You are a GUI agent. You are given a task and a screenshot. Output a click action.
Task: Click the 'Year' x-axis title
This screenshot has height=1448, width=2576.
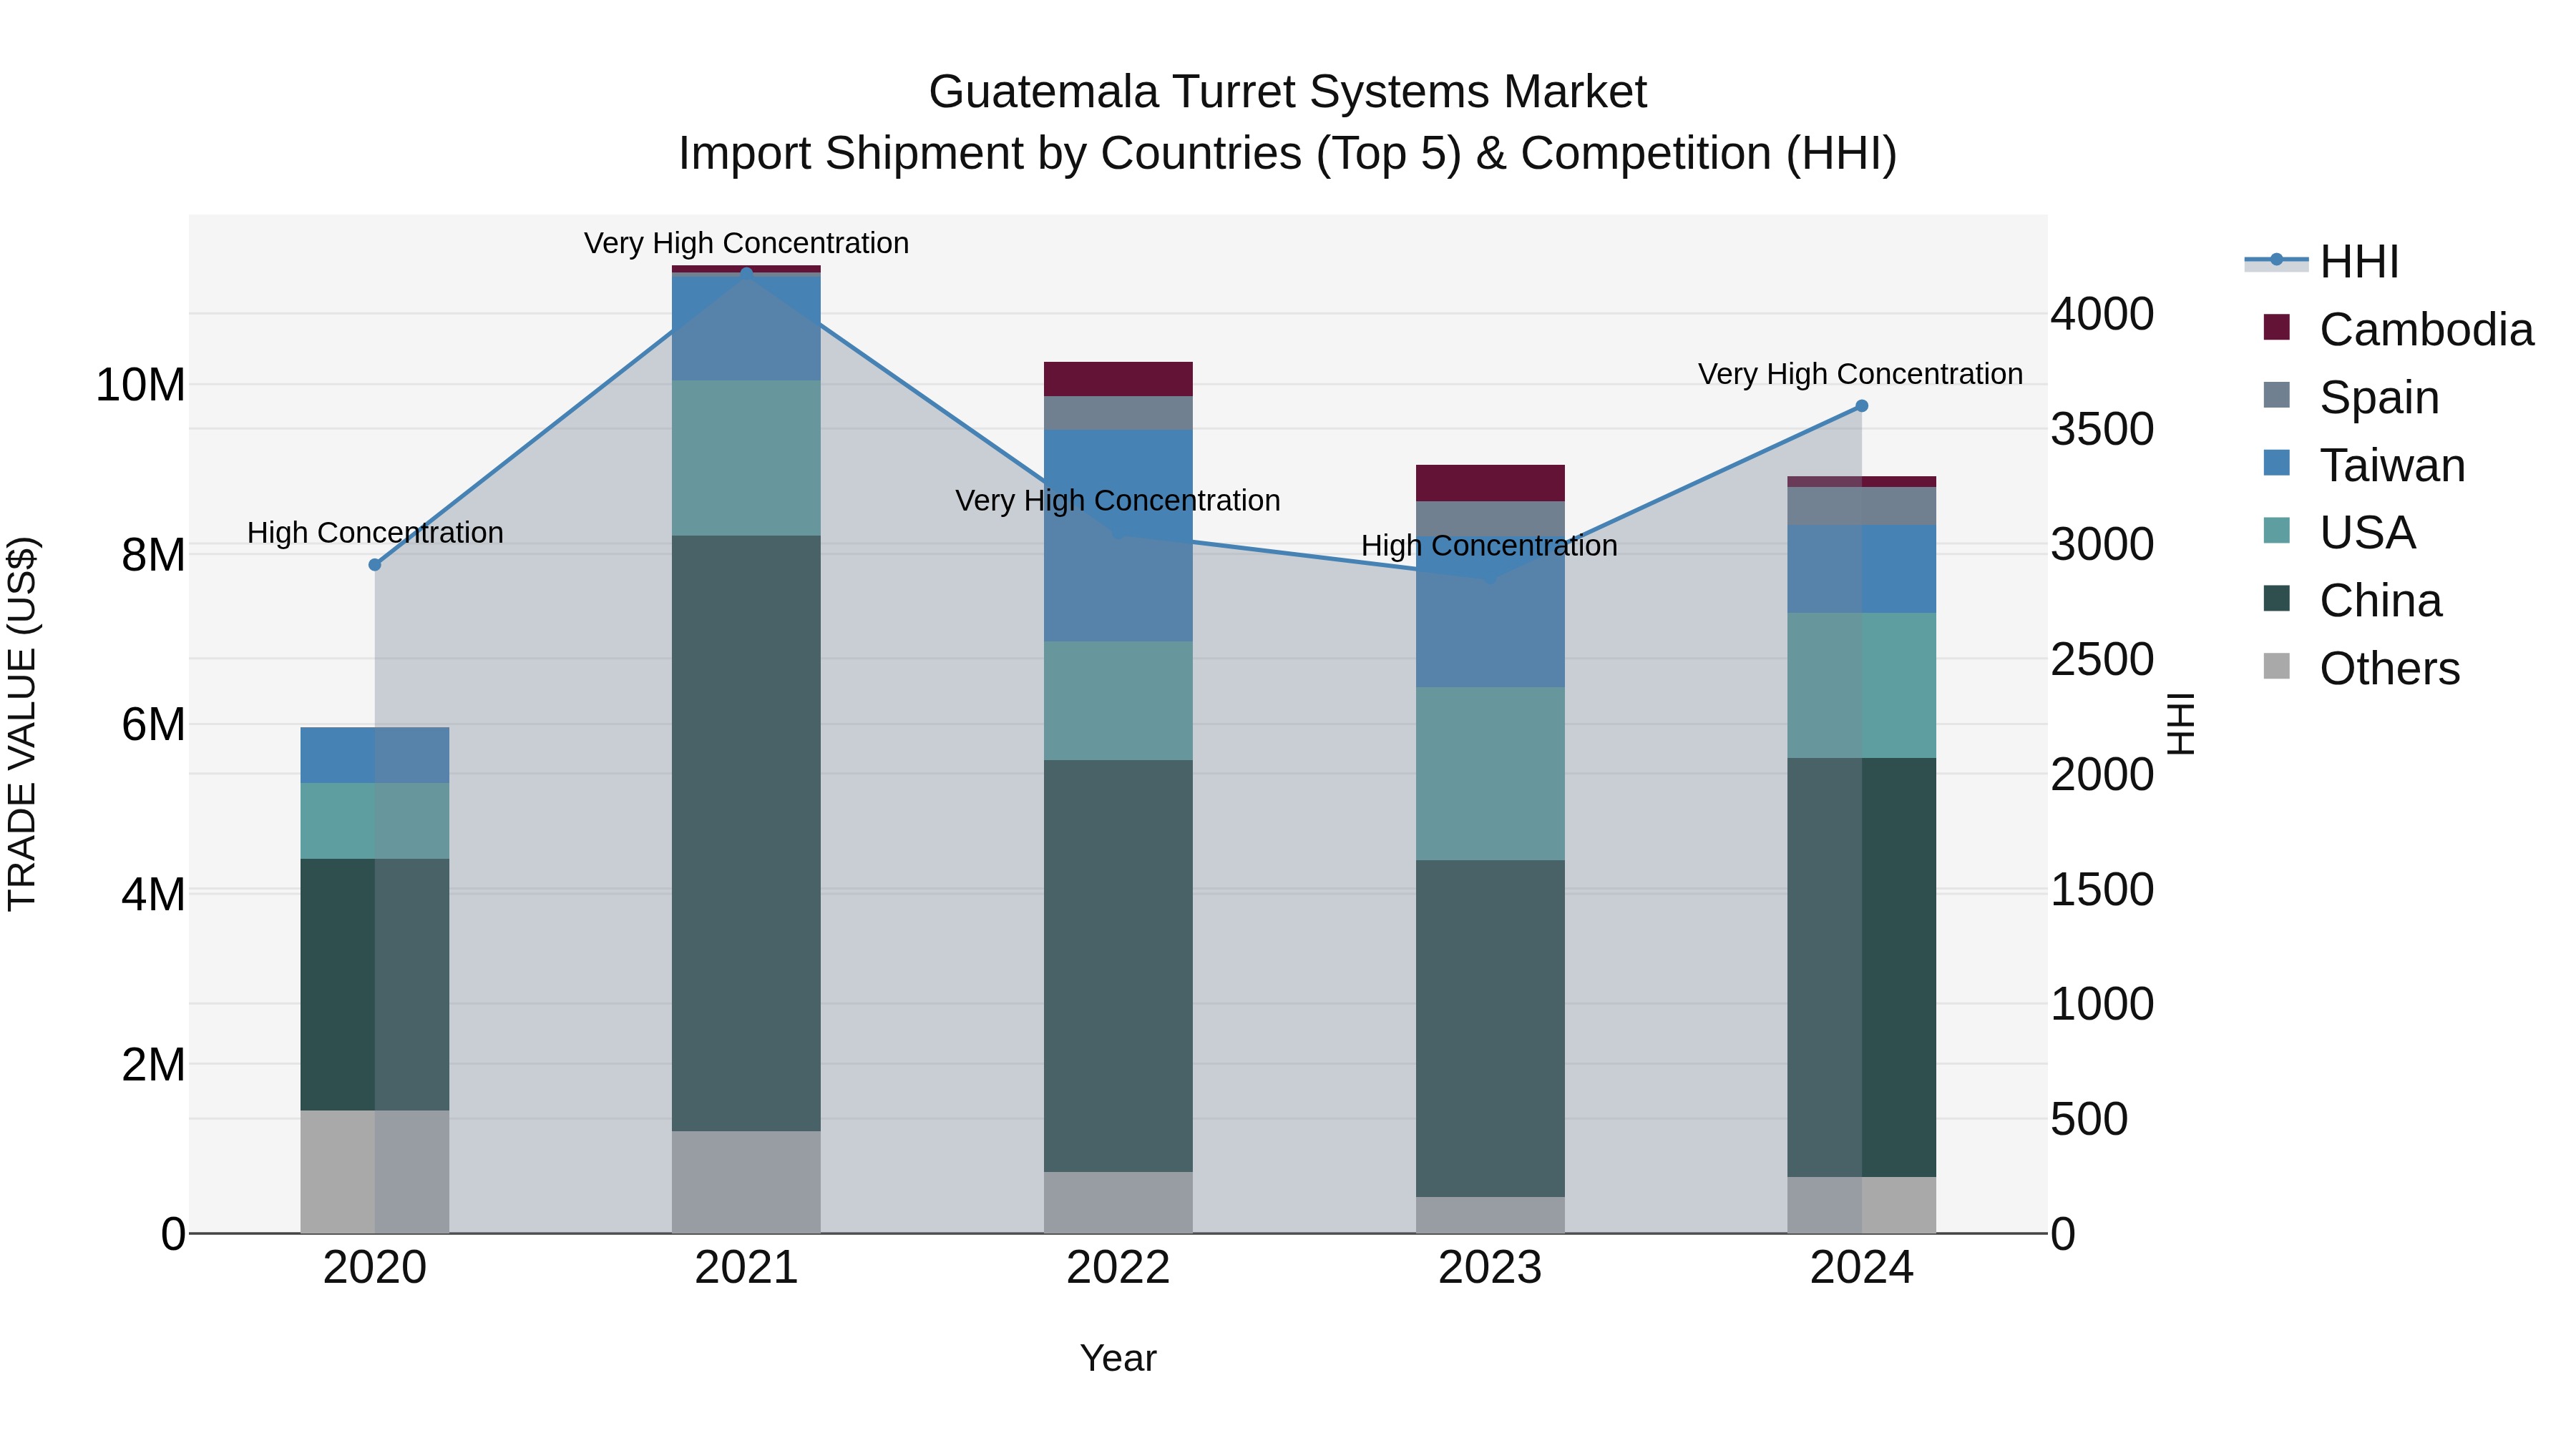(x=1118, y=1358)
